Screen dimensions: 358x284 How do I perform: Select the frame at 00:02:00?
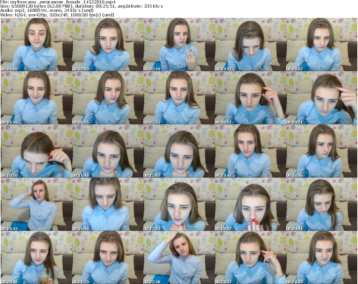107,44
